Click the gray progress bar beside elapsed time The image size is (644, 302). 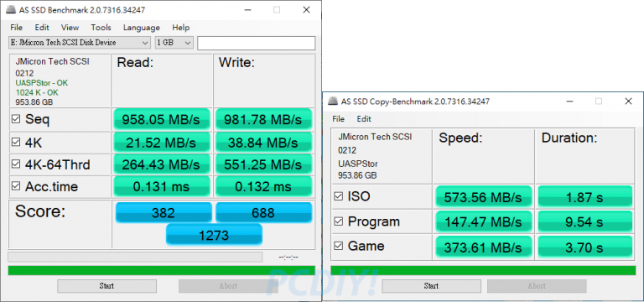click(x=135, y=258)
